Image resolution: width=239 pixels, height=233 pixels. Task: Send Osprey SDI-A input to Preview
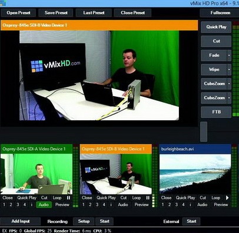[62, 205]
